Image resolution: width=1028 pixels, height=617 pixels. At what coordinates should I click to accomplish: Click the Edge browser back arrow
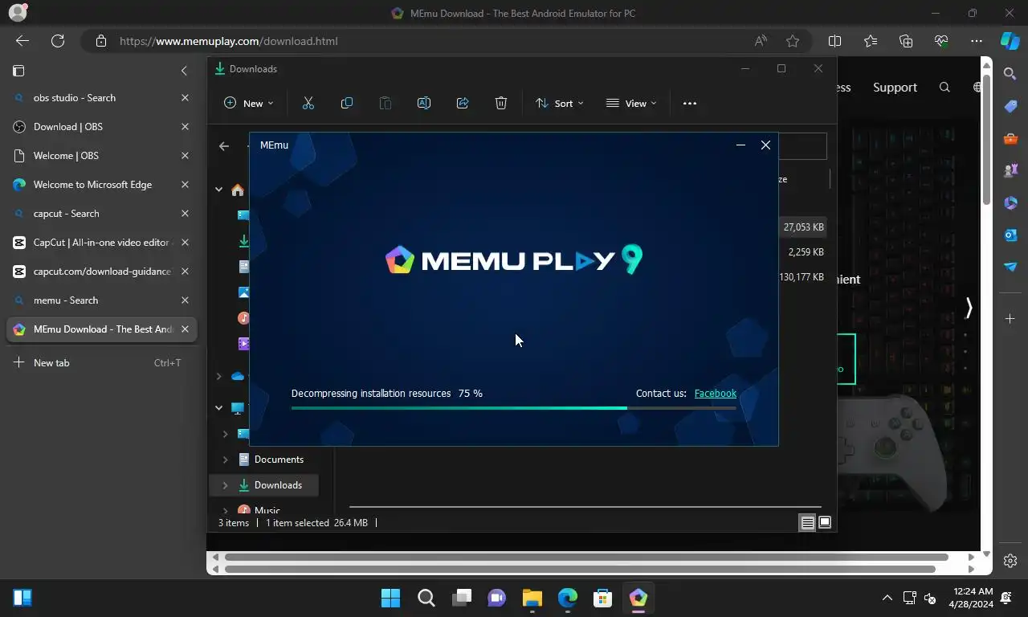tap(22, 41)
